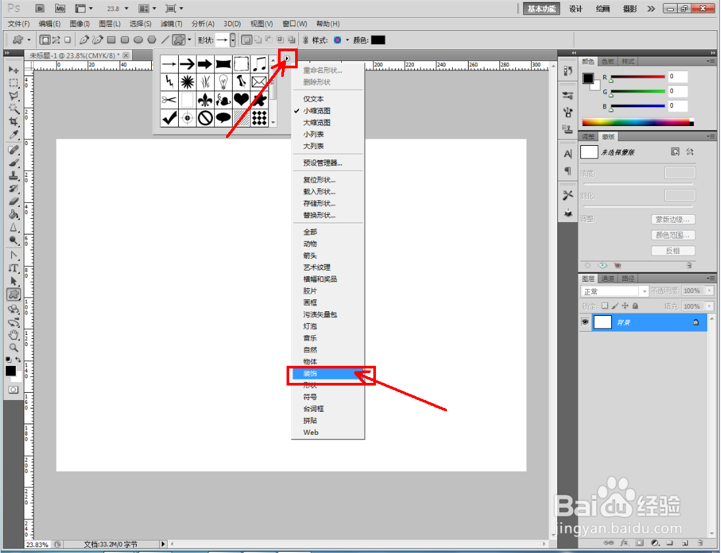Switch to the 色板 tab

click(x=608, y=61)
